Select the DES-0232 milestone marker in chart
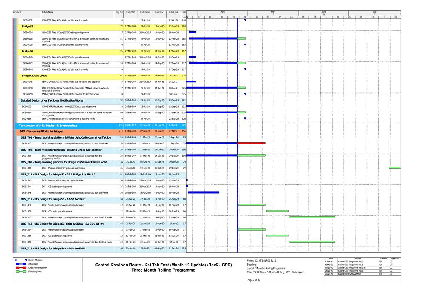 [x=245, y=20]
